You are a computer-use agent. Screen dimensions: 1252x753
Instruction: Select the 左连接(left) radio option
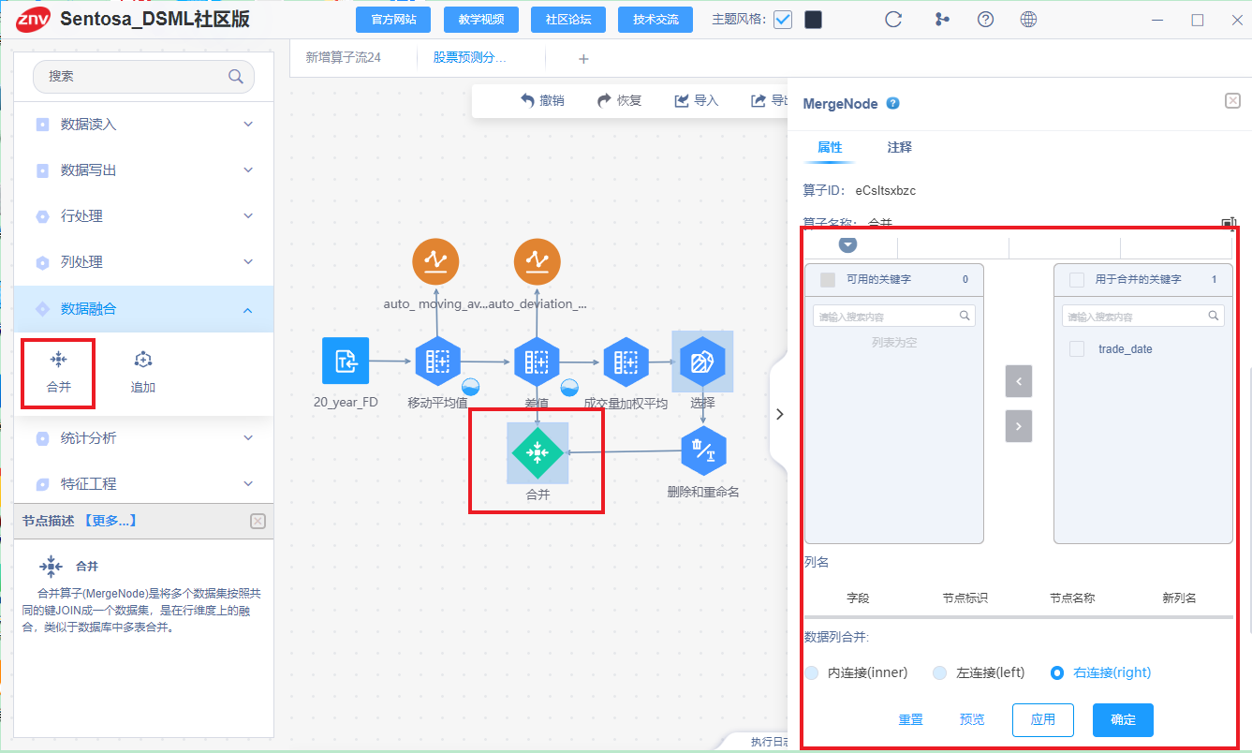click(939, 672)
